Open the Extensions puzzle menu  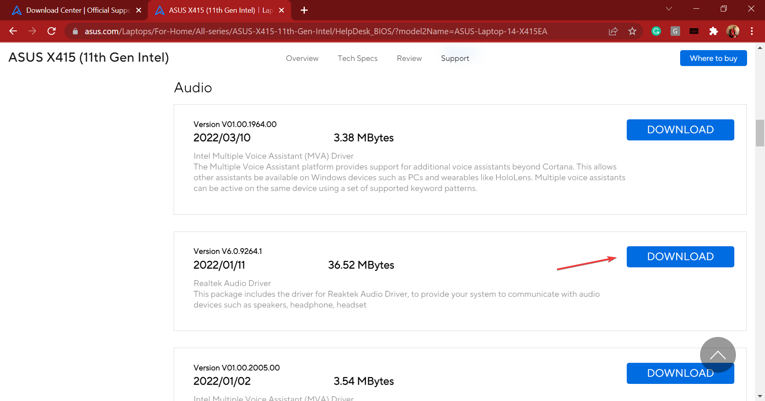713,31
